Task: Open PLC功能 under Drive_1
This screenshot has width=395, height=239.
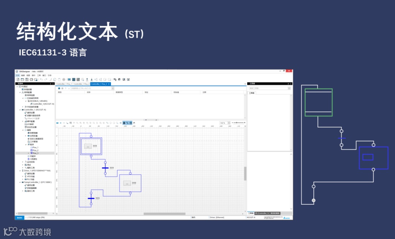Action: 30,180
